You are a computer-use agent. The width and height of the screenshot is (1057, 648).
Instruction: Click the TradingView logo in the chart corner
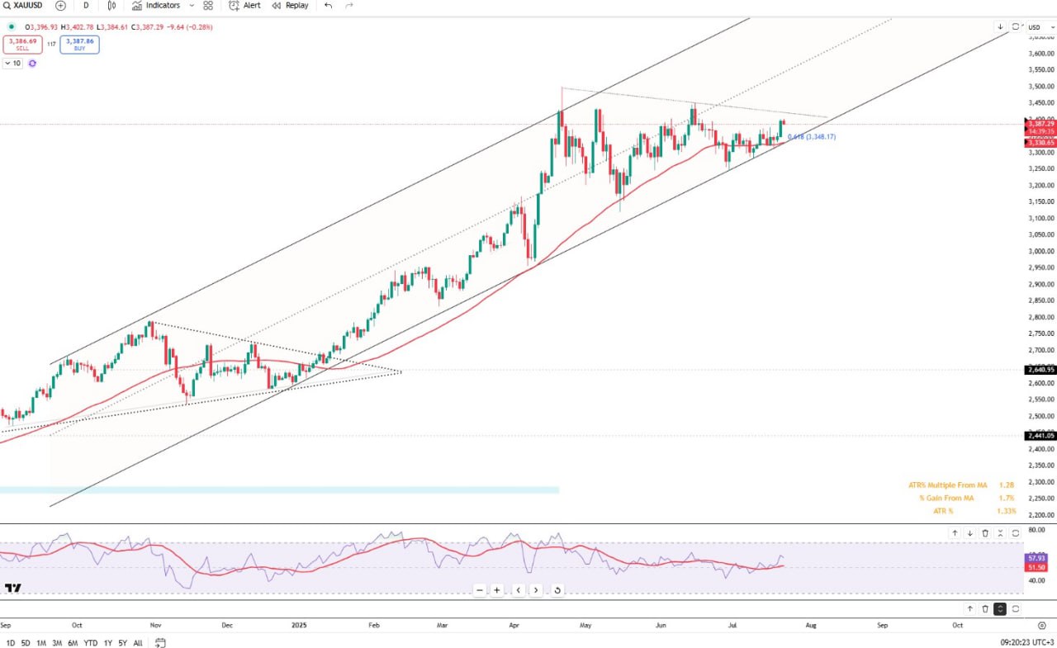[12, 588]
